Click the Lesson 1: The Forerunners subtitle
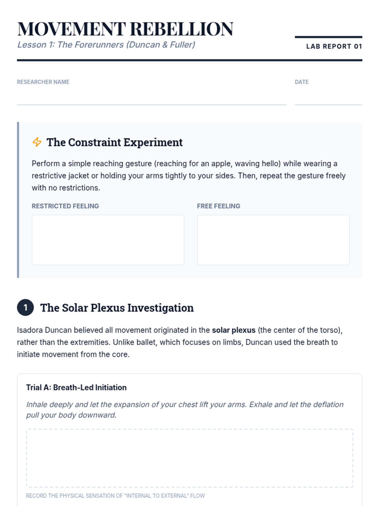Viewport: 379px width, 506px height. tap(106, 45)
